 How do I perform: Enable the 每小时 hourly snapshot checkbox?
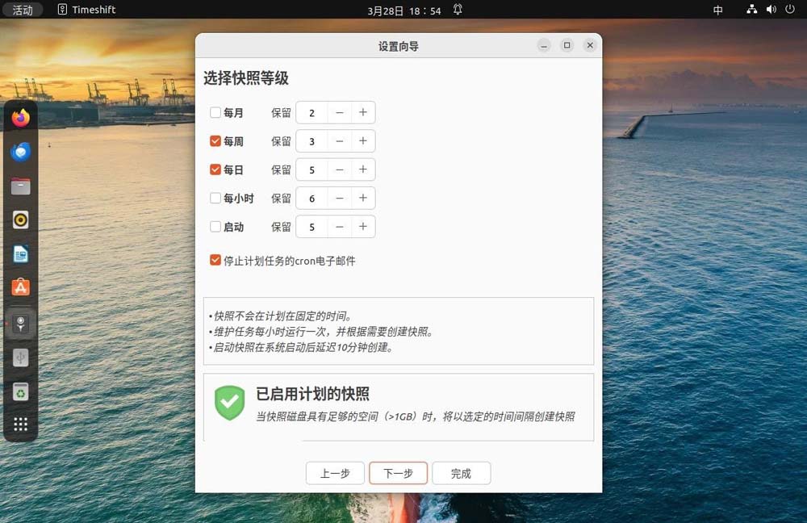click(x=215, y=198)
